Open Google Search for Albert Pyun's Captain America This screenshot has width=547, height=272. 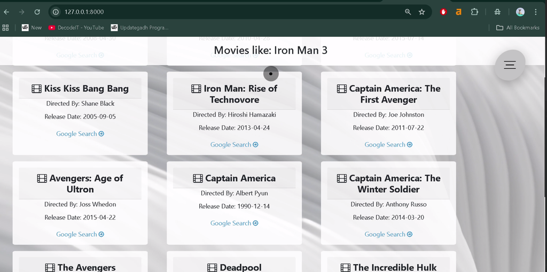point(234,223)
